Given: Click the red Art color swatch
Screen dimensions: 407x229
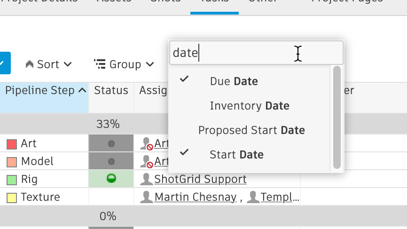Looking at the screenshot, I should point(12,144).
